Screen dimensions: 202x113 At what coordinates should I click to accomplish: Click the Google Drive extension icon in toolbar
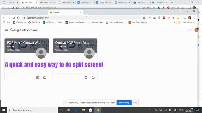(x=154, y=18)
